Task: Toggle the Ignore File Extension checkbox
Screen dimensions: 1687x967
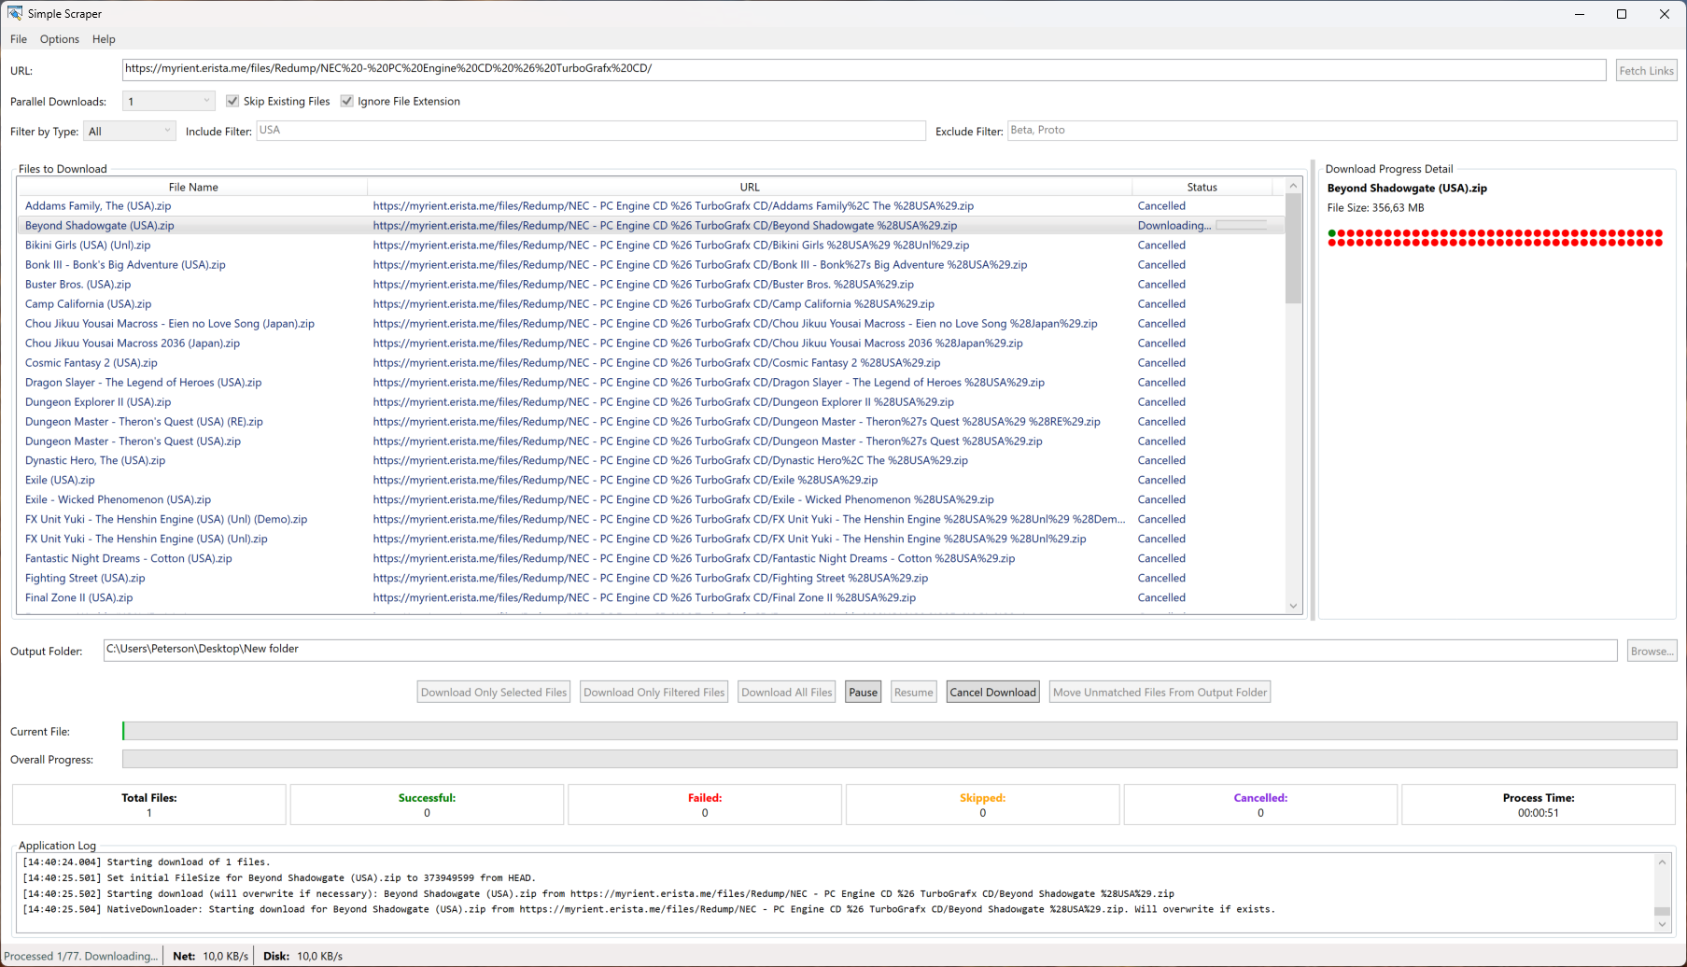Action: pyautogui.click(x=346, y=101)
